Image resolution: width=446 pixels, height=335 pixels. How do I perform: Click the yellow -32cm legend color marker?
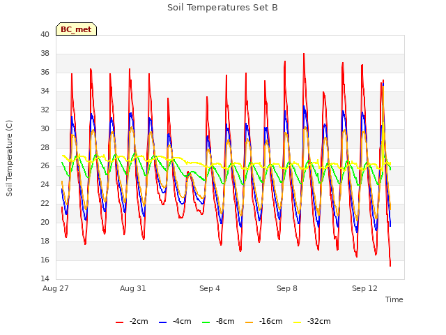tap(298, 322)
